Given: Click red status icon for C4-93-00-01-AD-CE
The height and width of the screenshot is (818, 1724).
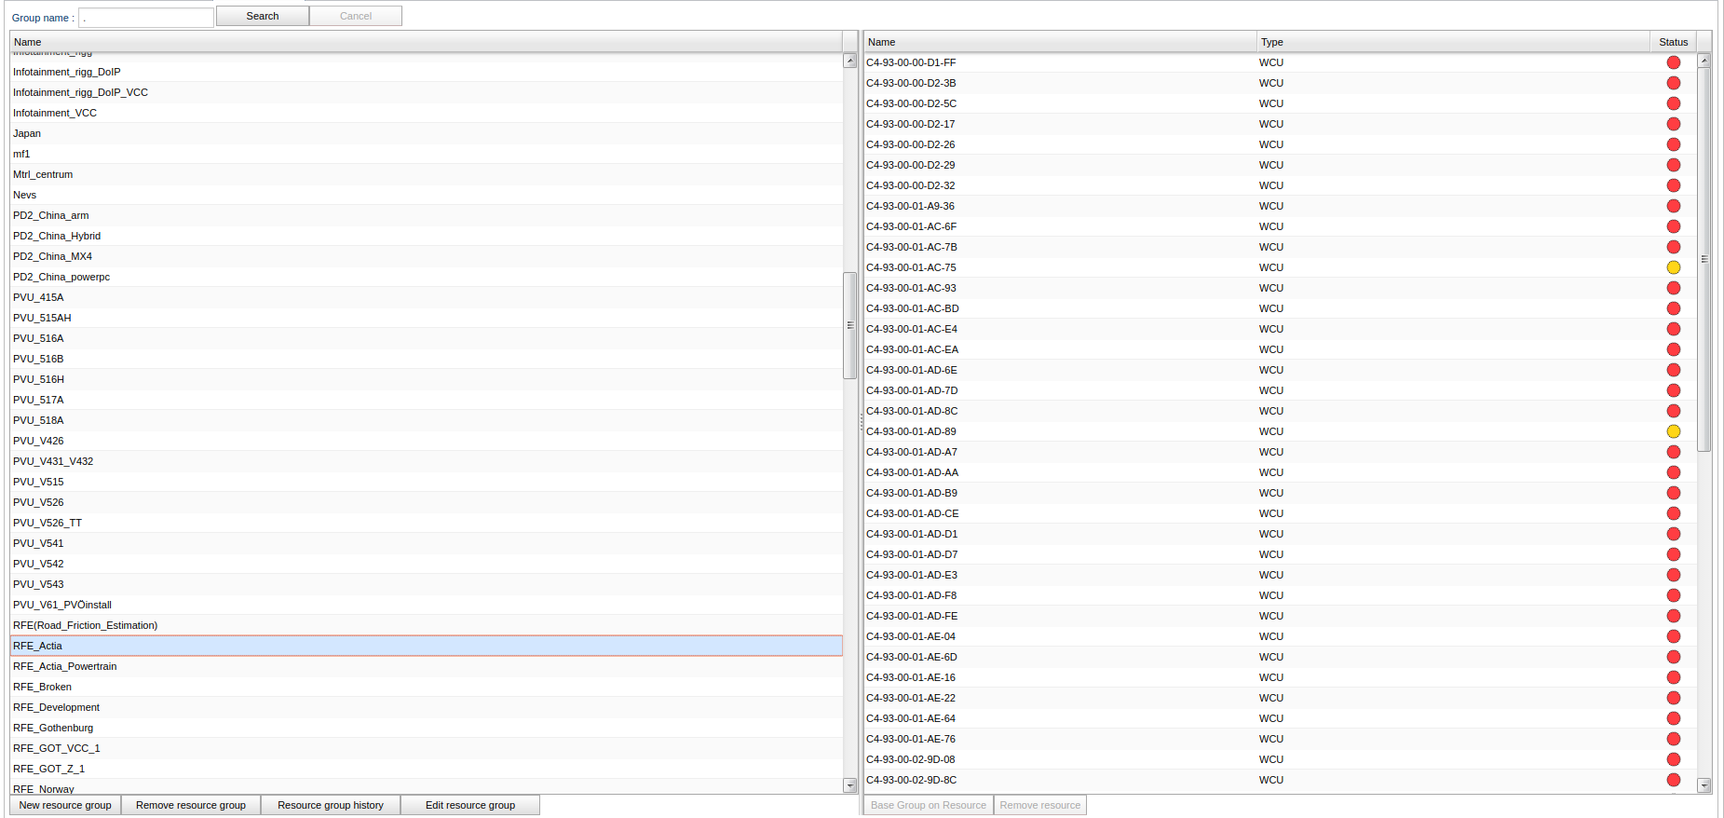Looking at the screenshot, I should click(1673, 513).
